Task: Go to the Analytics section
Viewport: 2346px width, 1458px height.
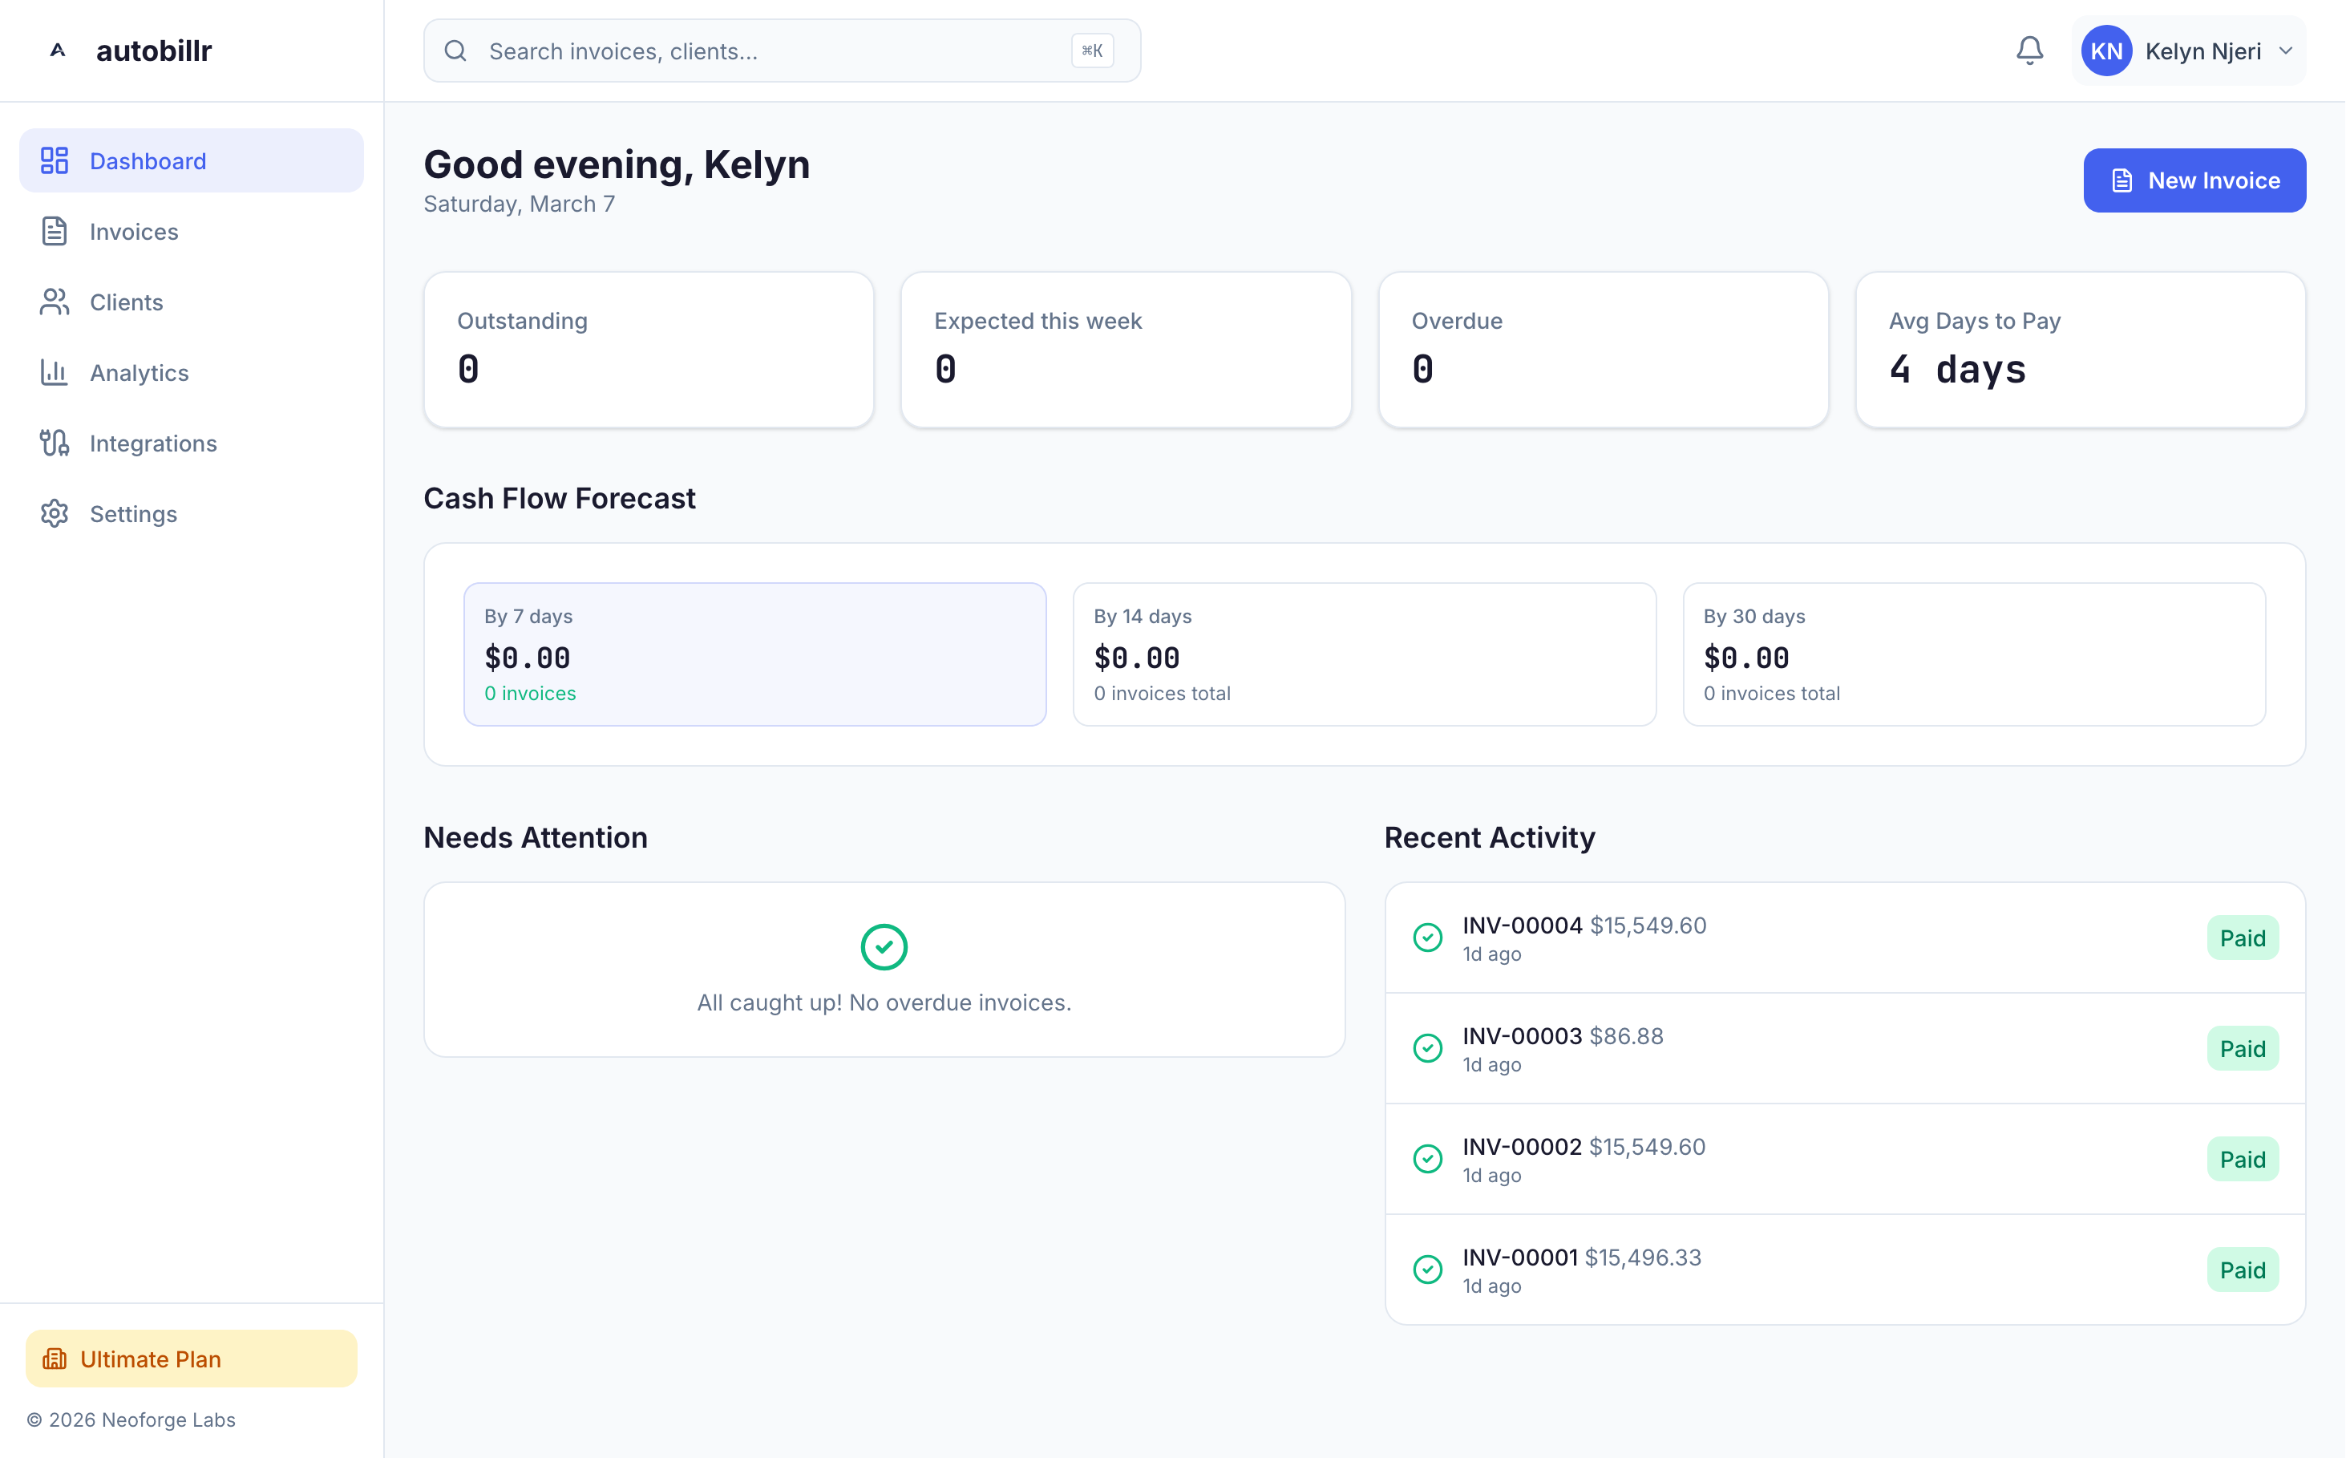Action: [139, 372]
